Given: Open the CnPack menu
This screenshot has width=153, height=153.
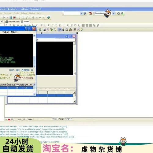Looking at the screenshot, I should pos(24,13).
